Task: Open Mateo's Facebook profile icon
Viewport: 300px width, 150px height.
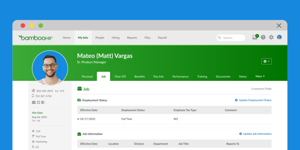Action: tap(43, 102)
